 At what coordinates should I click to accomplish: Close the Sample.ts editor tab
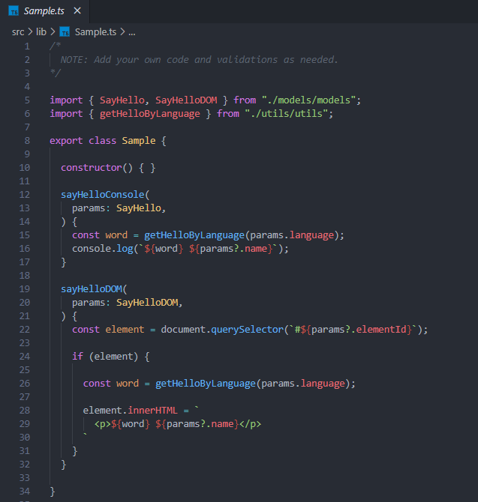point(77,11)
